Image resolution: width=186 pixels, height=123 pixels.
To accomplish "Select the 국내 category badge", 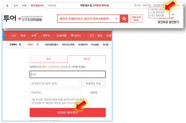I will pyautogui.click(x=14, y=36).
